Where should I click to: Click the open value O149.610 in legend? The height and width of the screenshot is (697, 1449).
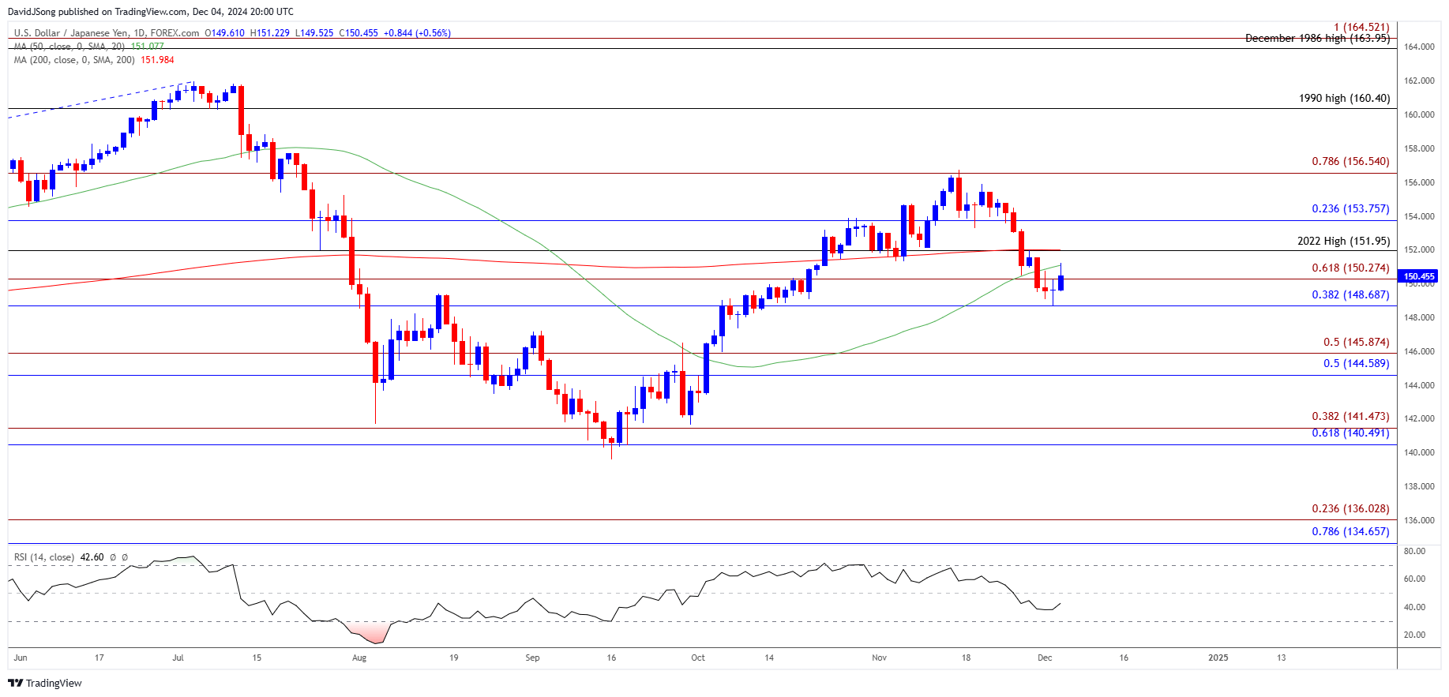pyautogui.click(x=225, y=33)
